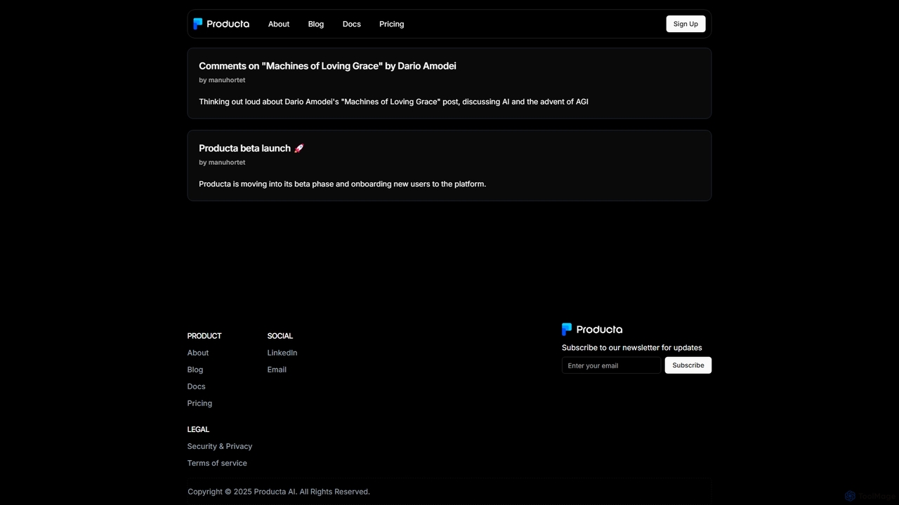Viewport: 899px width, 505px height.
Task: Click the Producta logo in the header
Action: click(x=221, y=24)
